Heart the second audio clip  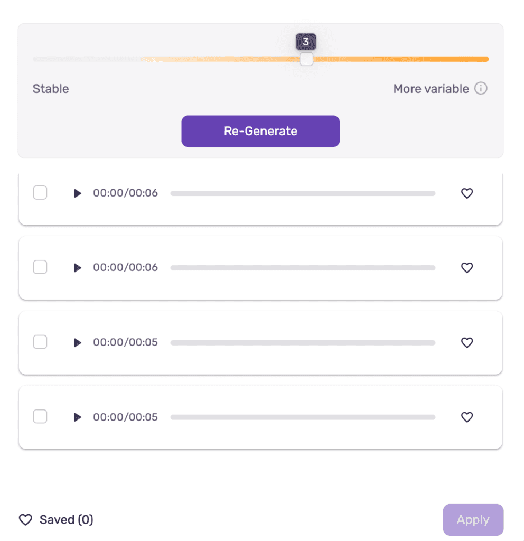pyautogui.click(x=467, y=267)
